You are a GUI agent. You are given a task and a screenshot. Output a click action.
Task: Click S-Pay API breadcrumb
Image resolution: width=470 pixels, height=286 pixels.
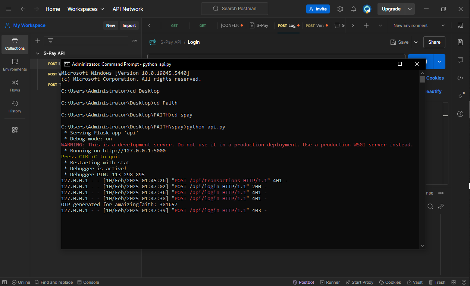pos(171,42)
